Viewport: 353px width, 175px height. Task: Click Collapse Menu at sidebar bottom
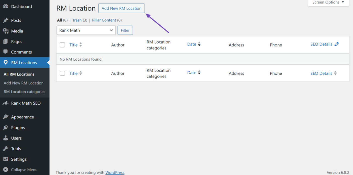pos(25,170)
